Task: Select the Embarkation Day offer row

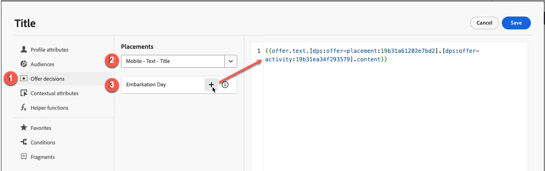Action: pos(179,85)
